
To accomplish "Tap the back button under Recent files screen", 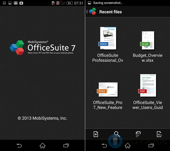I will [104, 145].
